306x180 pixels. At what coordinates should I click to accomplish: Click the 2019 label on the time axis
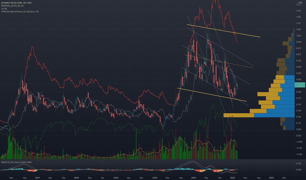pyautogui.click(x=116, y=178)
